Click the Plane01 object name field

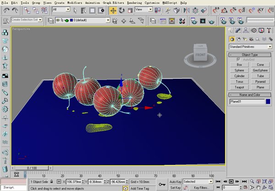click(246, 101)
